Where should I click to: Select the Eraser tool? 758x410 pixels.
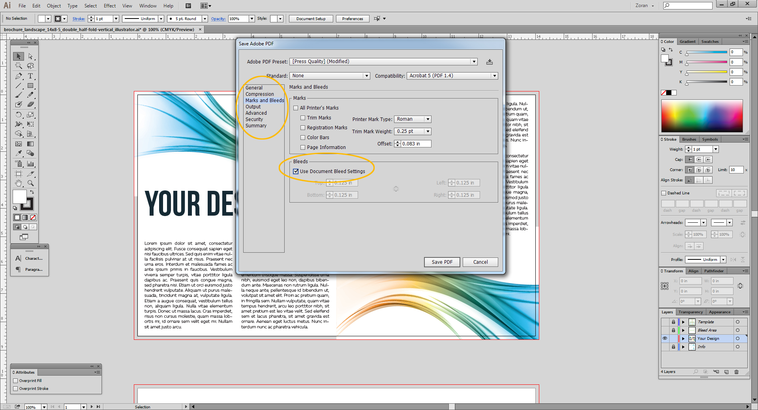30,104
